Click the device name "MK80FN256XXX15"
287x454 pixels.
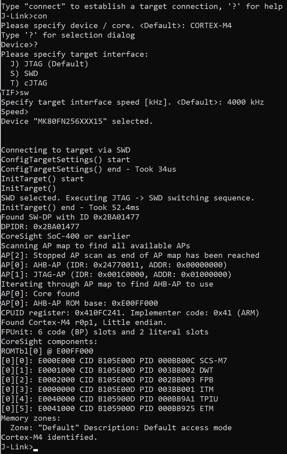(x=70, y=122)
